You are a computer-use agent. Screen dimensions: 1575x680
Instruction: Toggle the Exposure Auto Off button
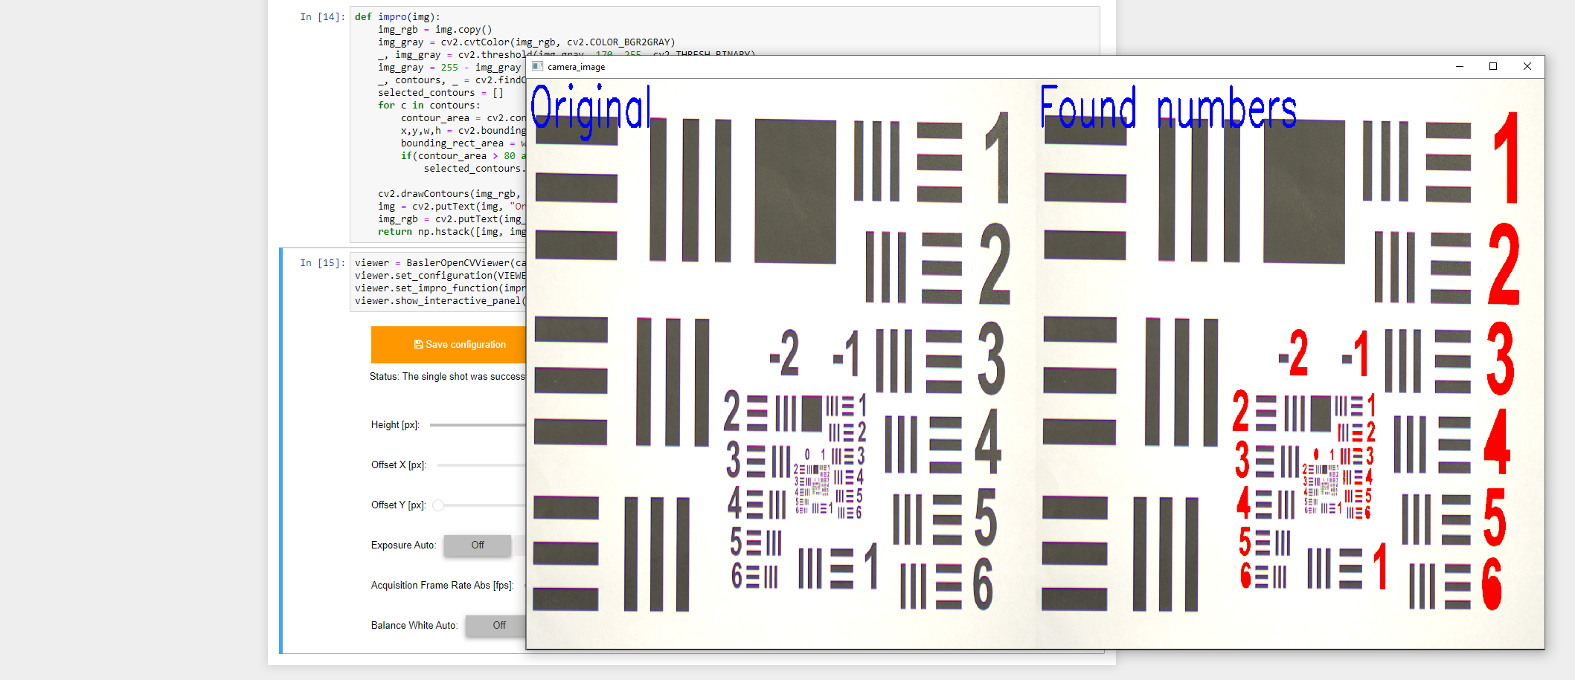pyautogui.click(x=478, y=545)
